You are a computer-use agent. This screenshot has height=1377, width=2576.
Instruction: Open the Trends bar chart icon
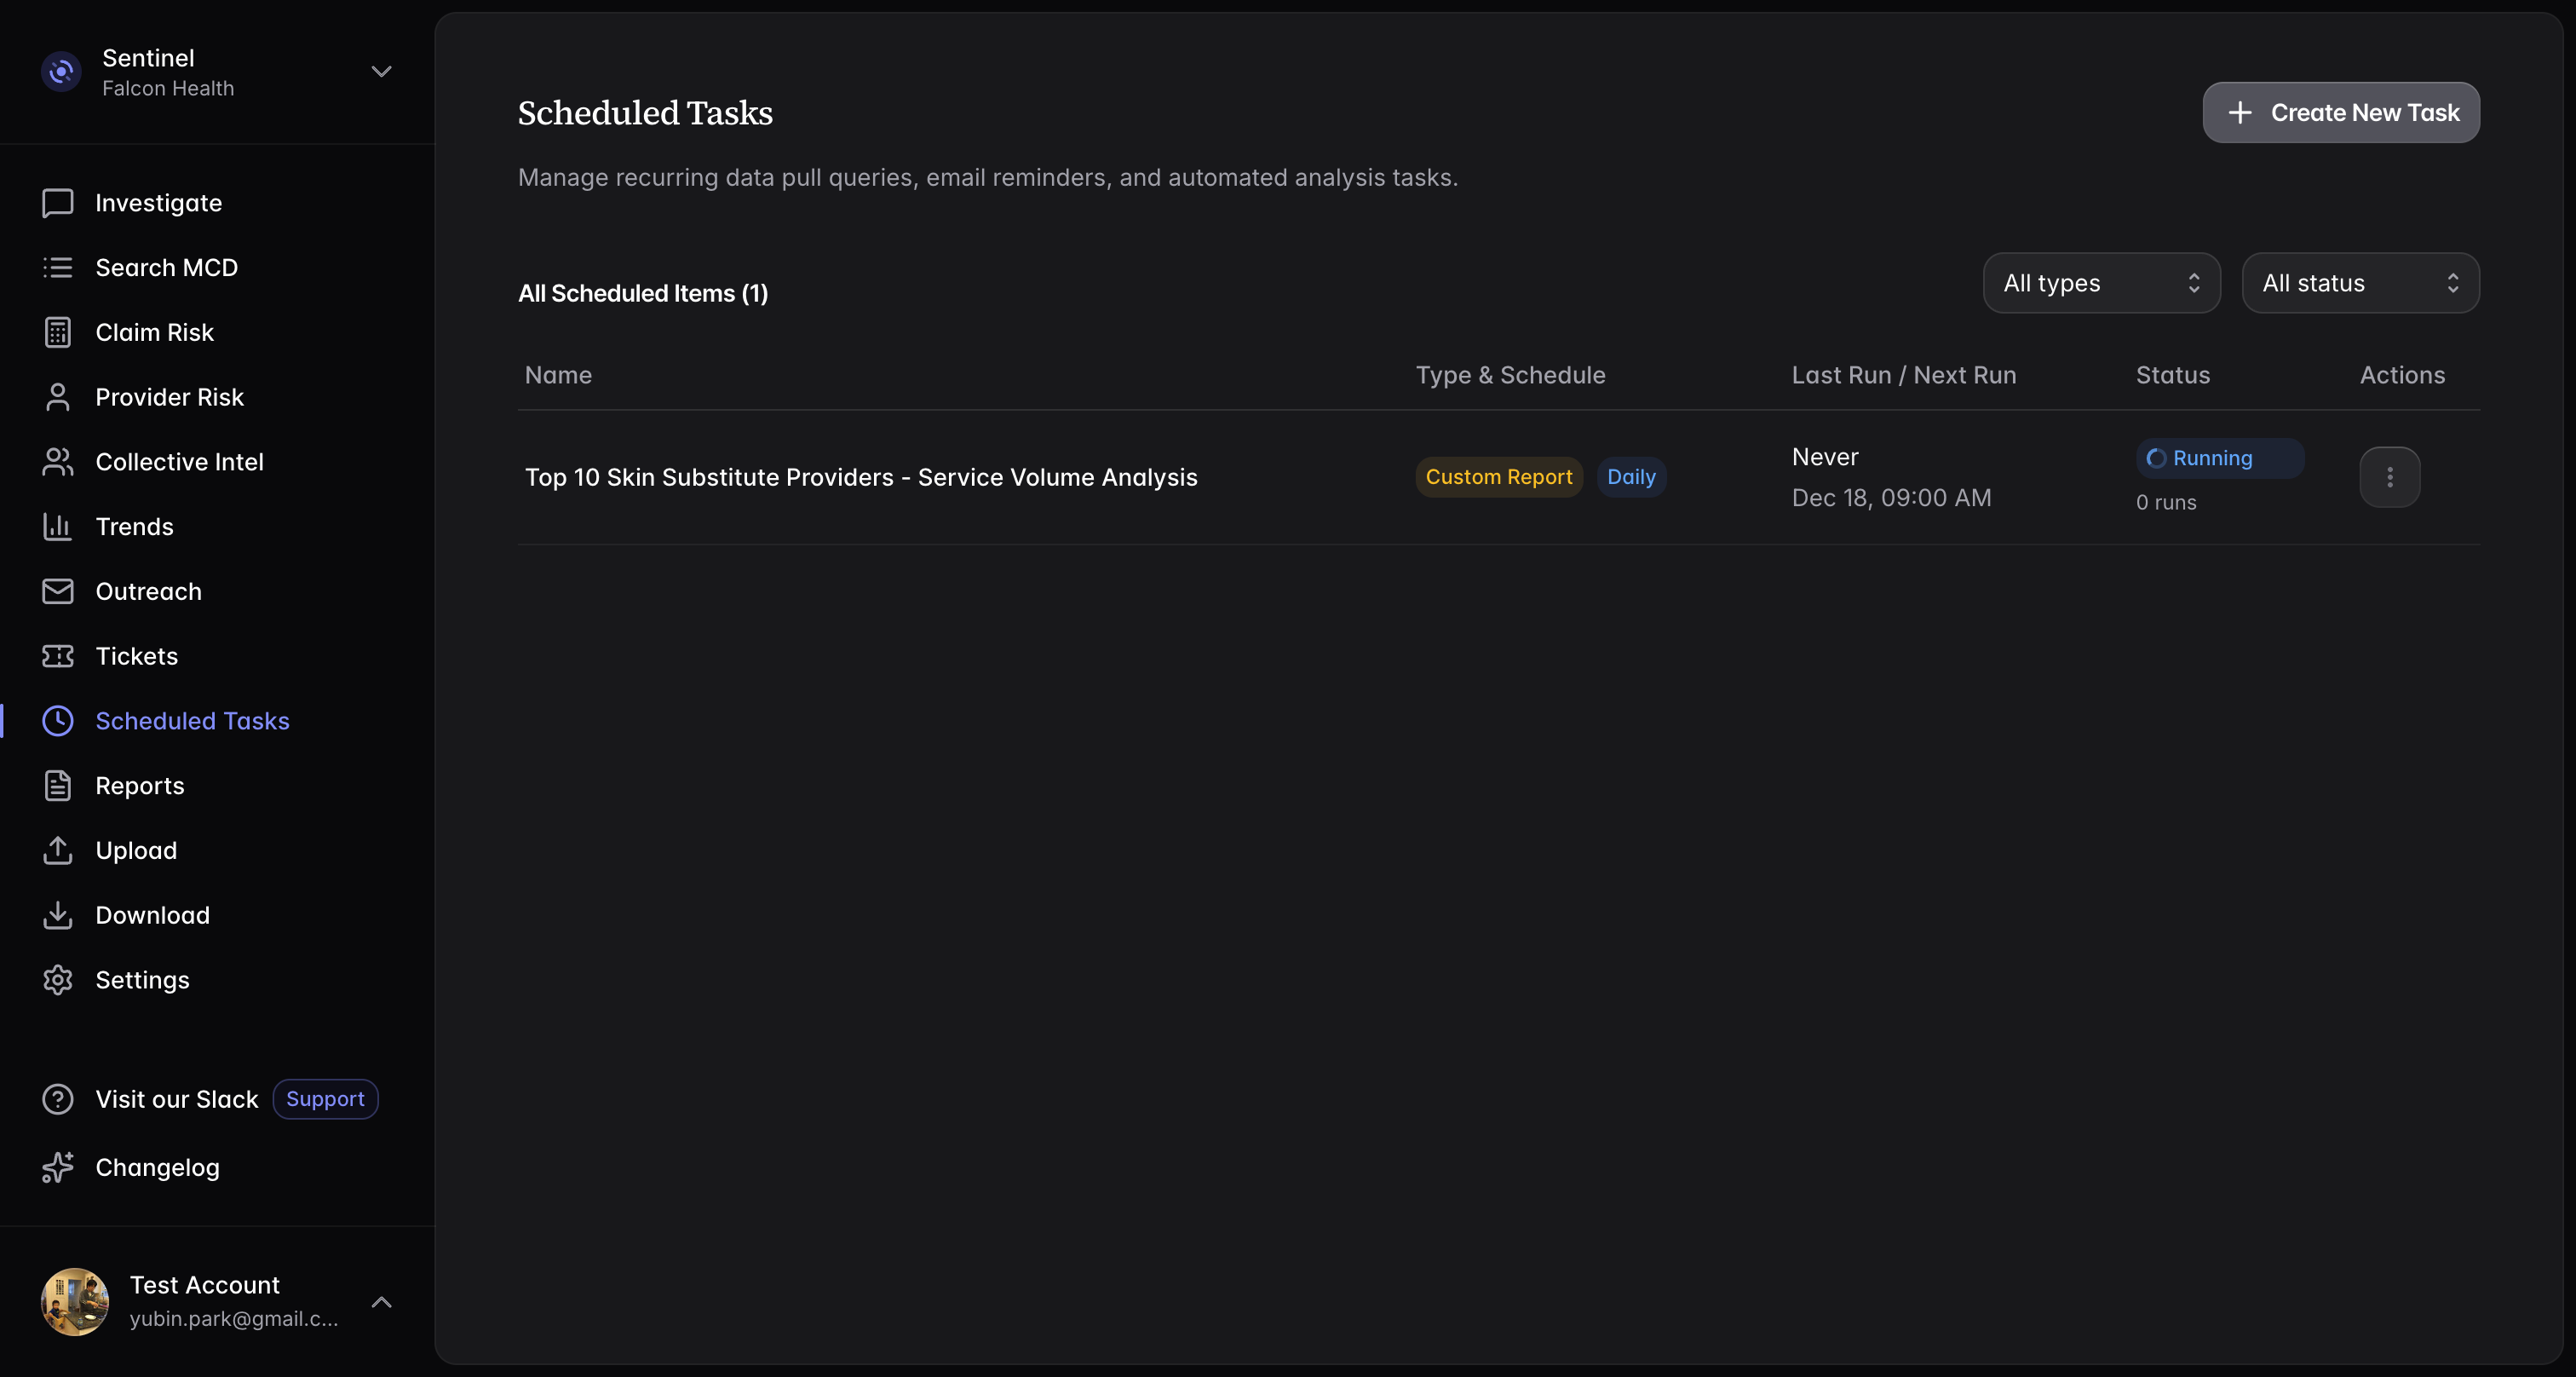(57, 526)
